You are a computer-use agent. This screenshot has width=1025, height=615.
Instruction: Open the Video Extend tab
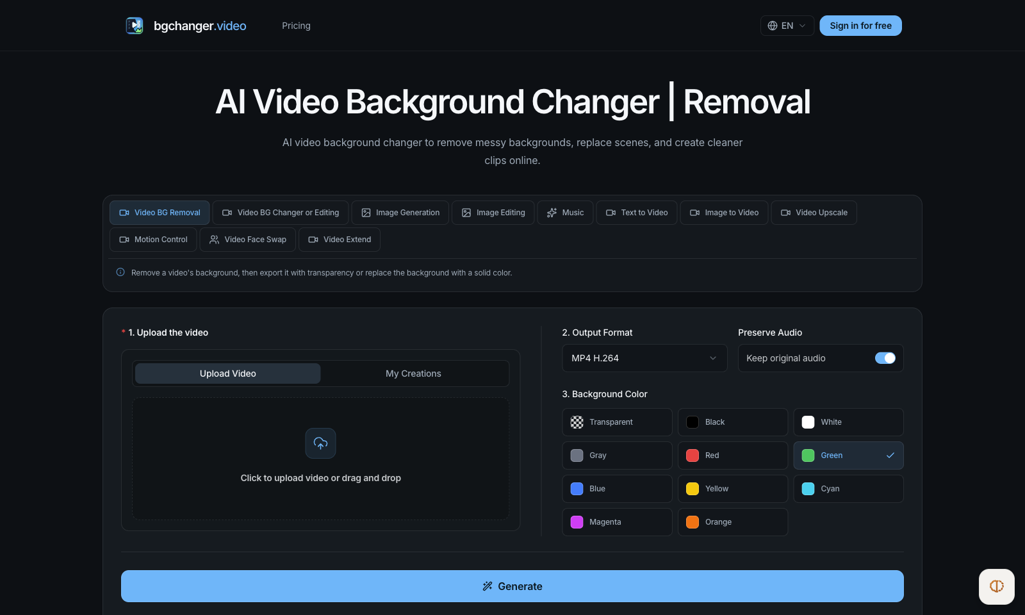[x=340, y=240]
